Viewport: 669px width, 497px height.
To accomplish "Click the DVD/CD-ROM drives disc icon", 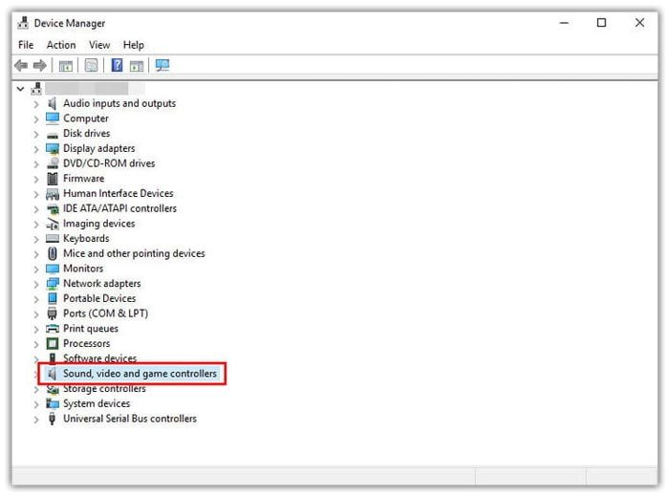I will coord(52,163).
